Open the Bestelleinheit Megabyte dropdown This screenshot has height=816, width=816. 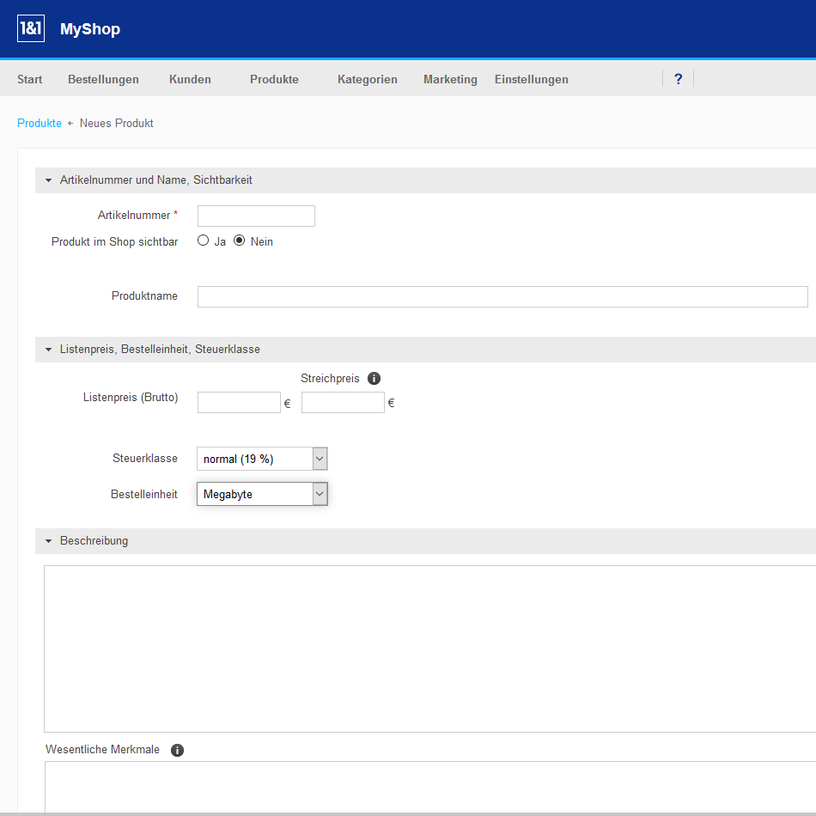[262, 494]
